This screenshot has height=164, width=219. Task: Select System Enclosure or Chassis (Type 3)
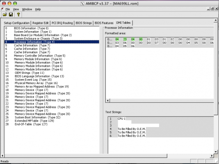tap(52, 39)
